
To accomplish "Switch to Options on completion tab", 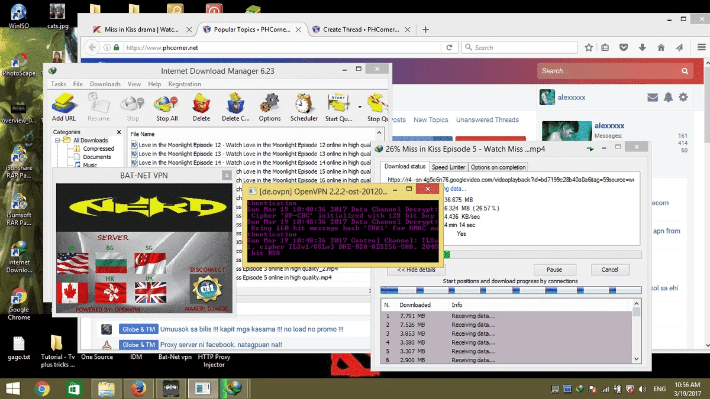I will pos(498,167).
